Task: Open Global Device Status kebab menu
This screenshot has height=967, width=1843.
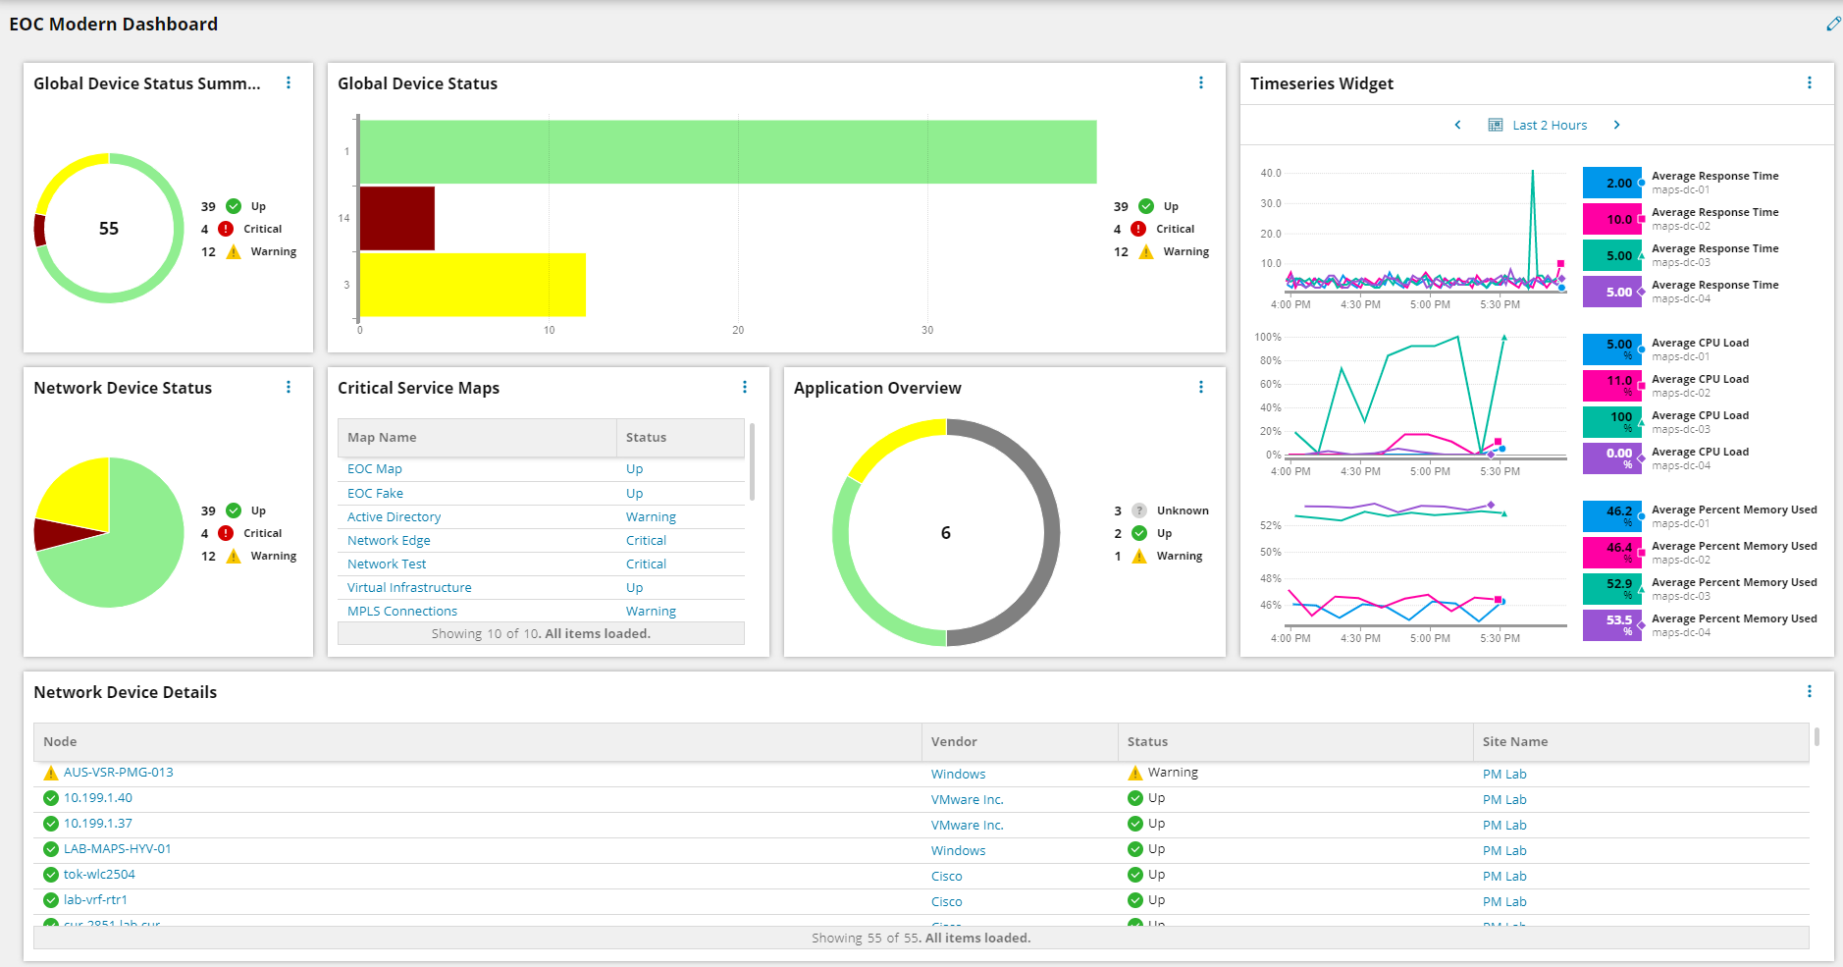Action: click(x=1201, y=83)
